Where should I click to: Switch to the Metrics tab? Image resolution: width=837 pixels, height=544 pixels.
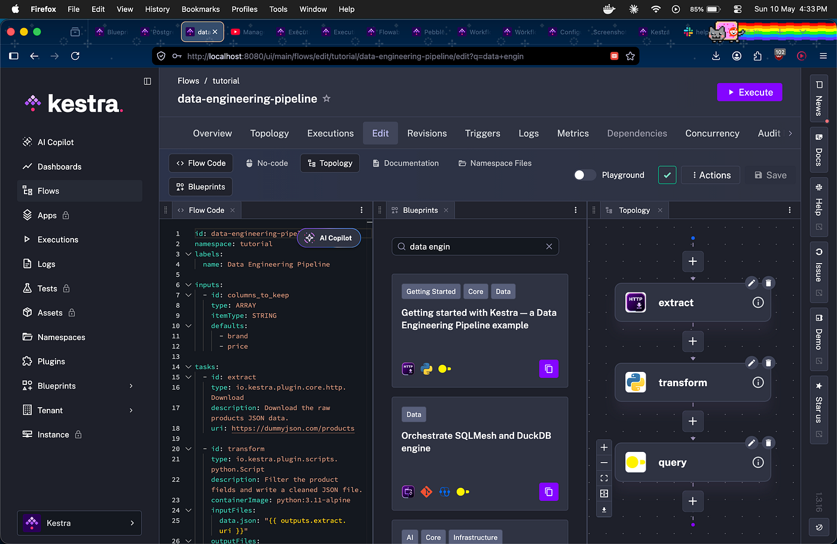(x=573, y=133)
